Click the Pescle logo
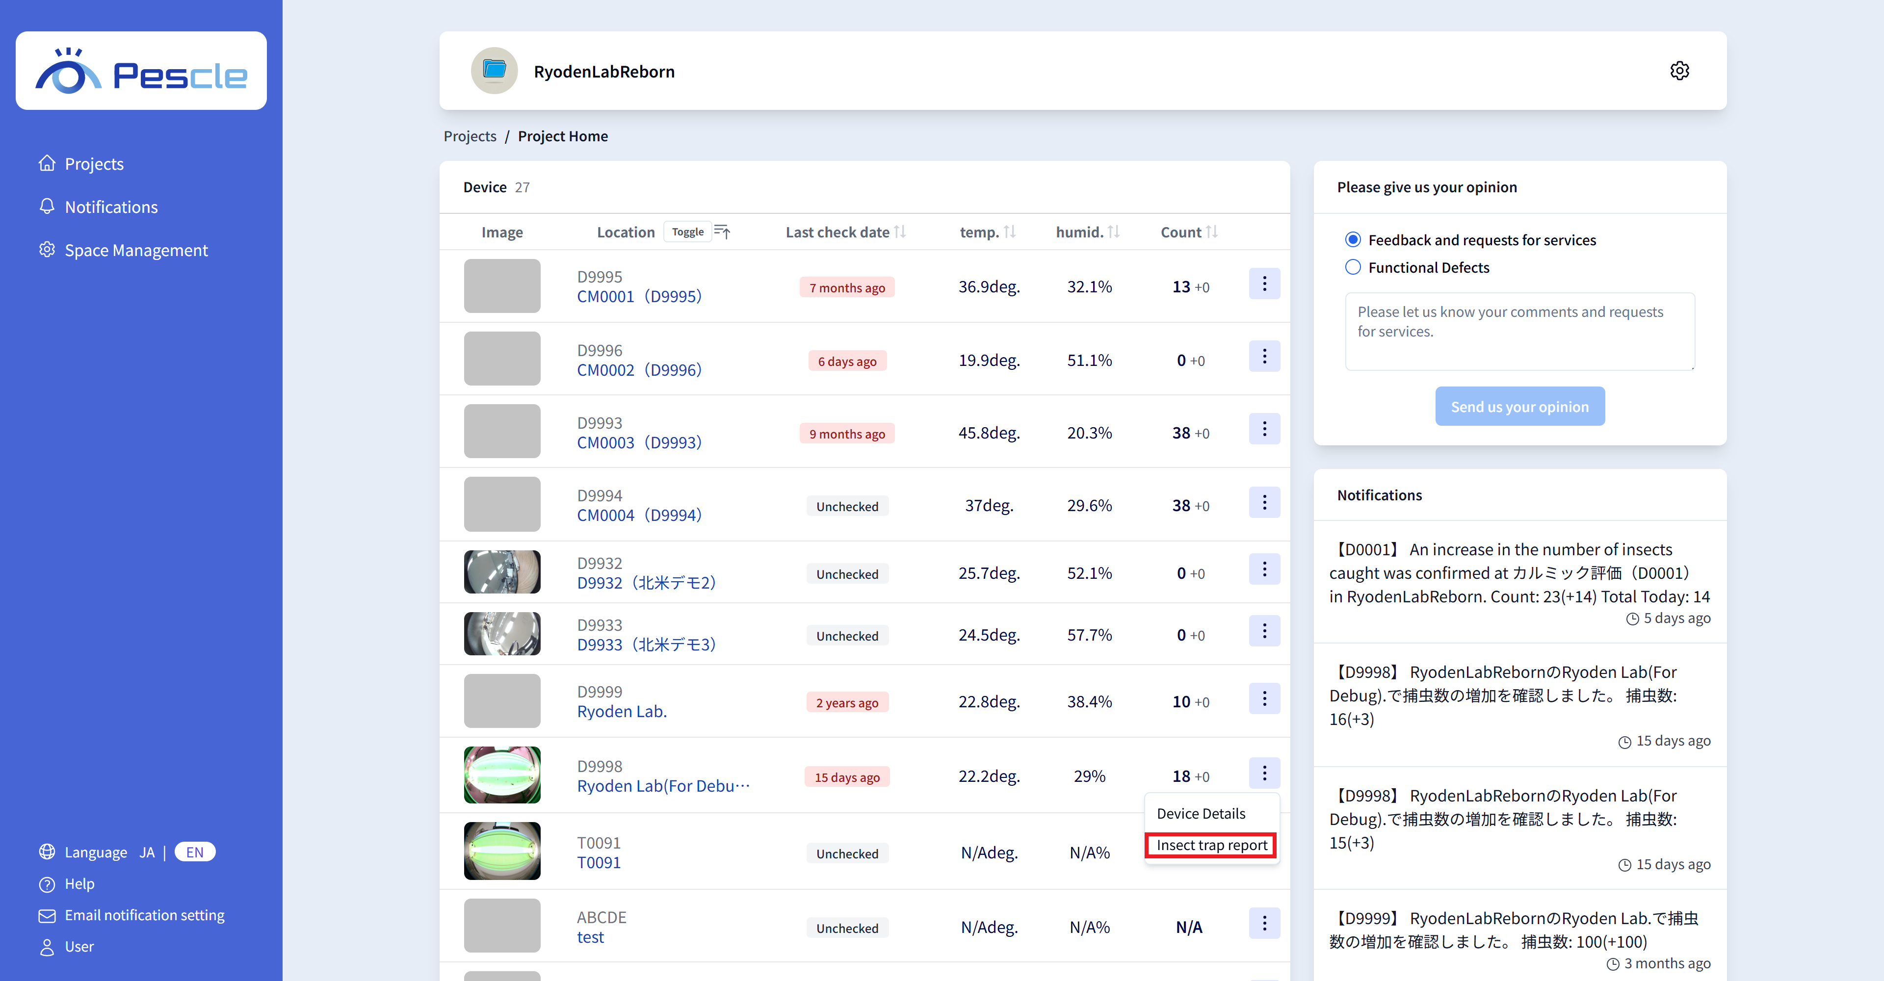The image size is (1884, 981). [141, 72]
